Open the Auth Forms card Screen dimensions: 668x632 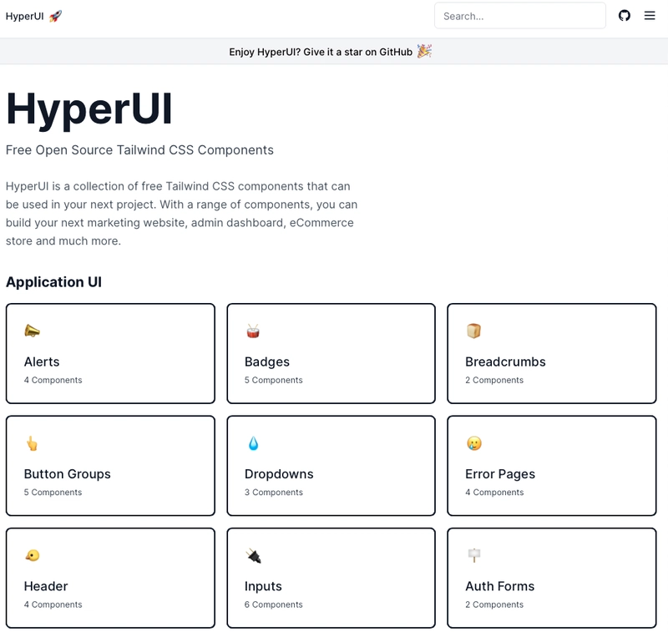click(x=551, y=578)
